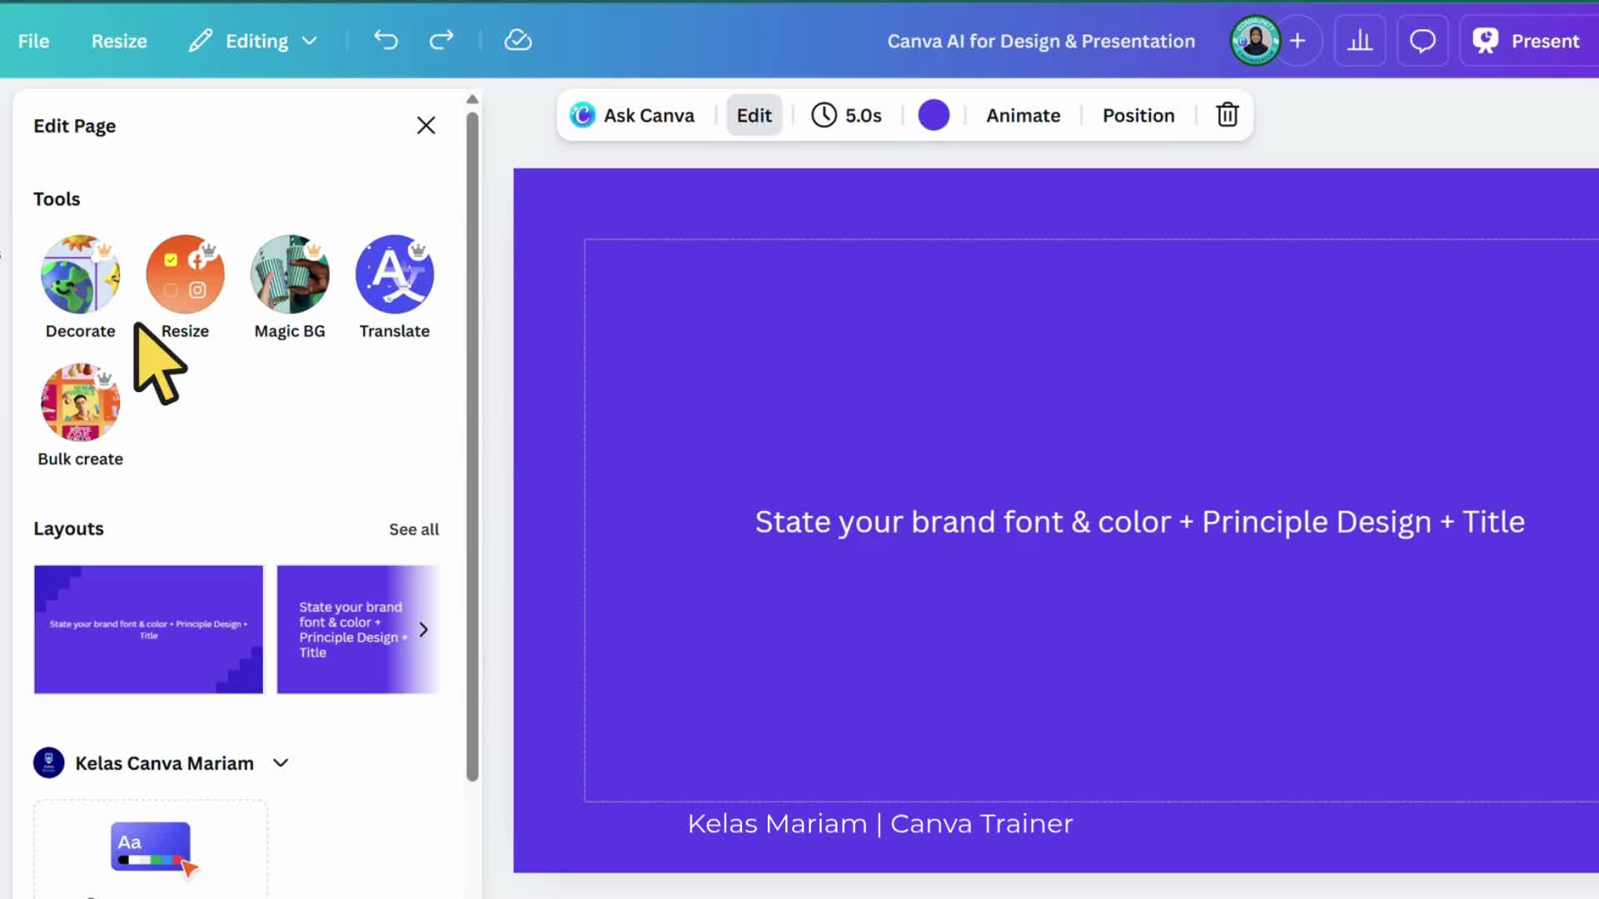1599x899 pixels.
Task: Click the Ask Canva assistant button
Action: [633, 115]
